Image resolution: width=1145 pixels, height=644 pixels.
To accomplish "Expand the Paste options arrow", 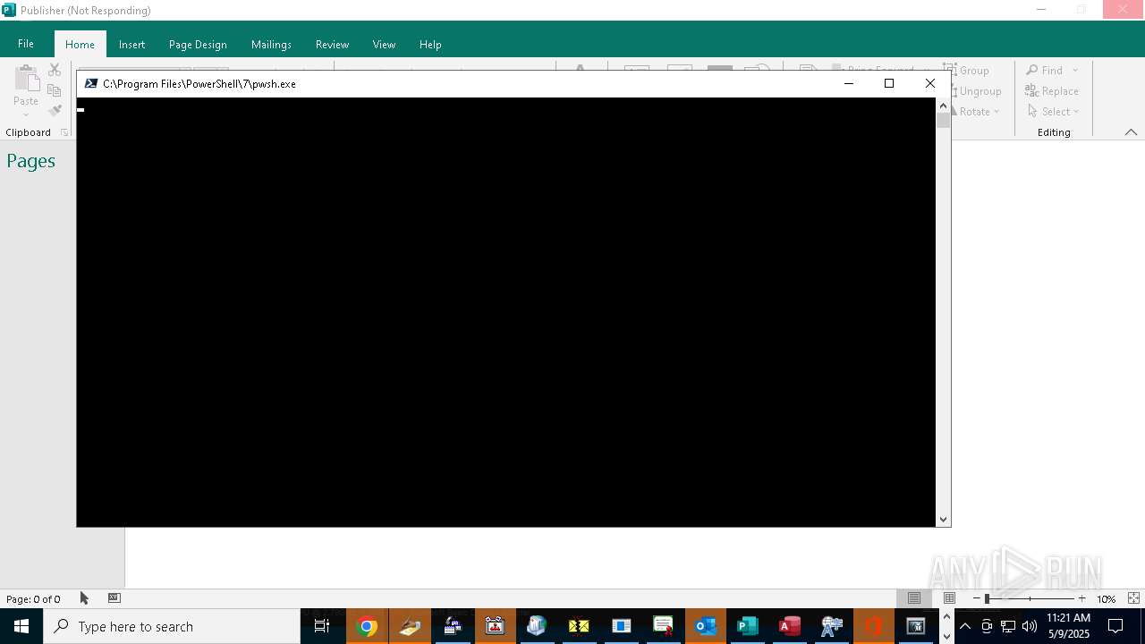I will pyautogui.click(x=26, y=114).
